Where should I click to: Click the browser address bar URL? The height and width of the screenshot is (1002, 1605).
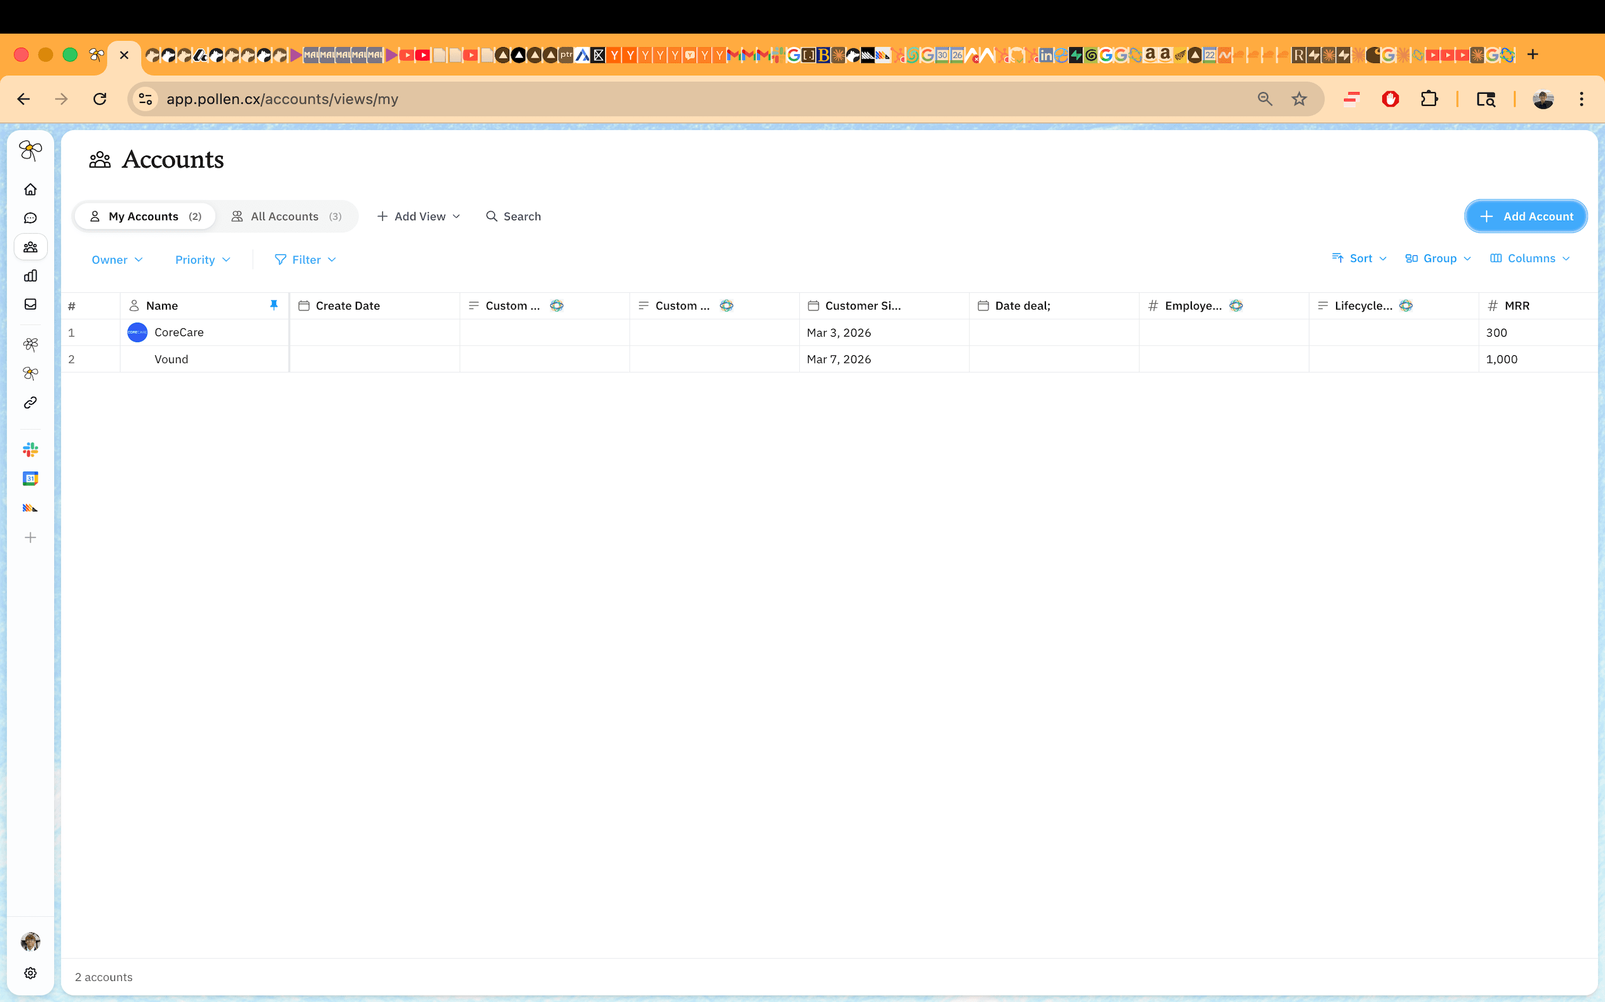coord(283,99)
